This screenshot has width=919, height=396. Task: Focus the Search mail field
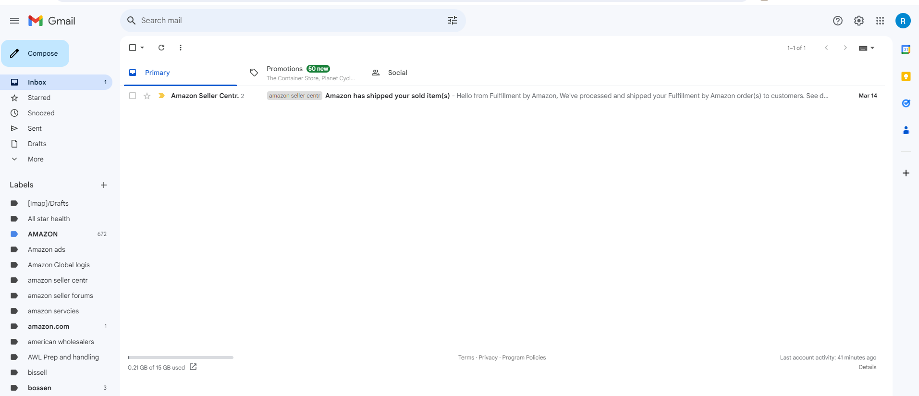tap(293, 21)
